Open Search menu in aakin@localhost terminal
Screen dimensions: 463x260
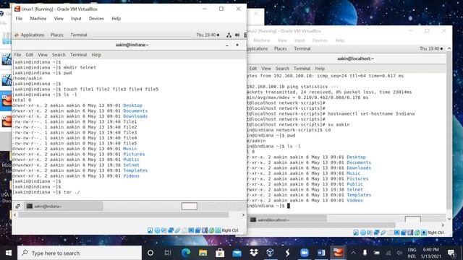coord(282,69)
